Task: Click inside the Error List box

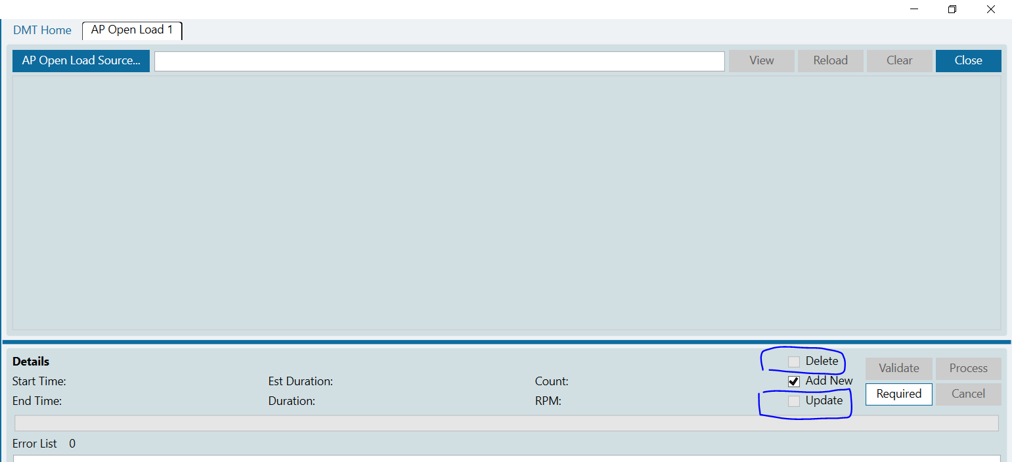Action: point(506,458)
